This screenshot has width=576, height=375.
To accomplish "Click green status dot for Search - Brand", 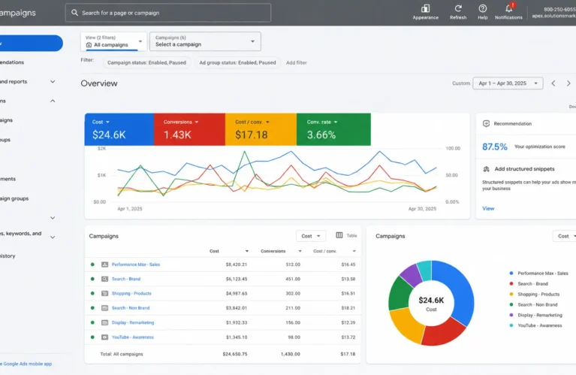I will pos(92,279).
